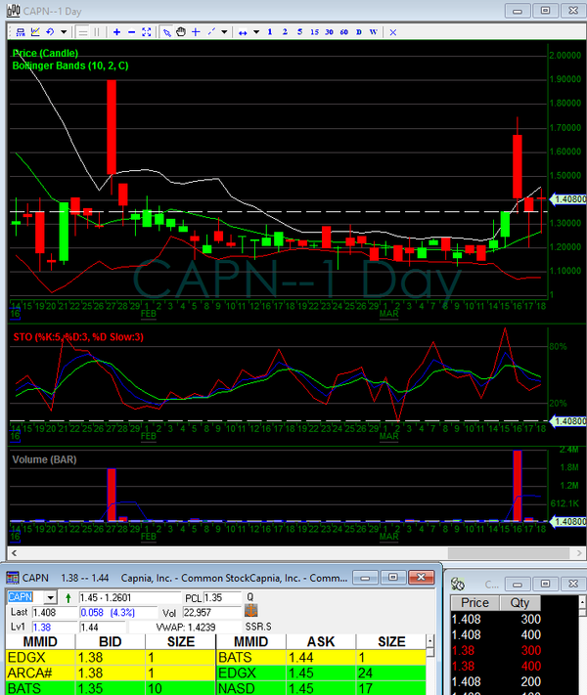Zoom in with the plus icon
Image resolution: width=587 pixels, height=695 pixels.
(116, 31)
